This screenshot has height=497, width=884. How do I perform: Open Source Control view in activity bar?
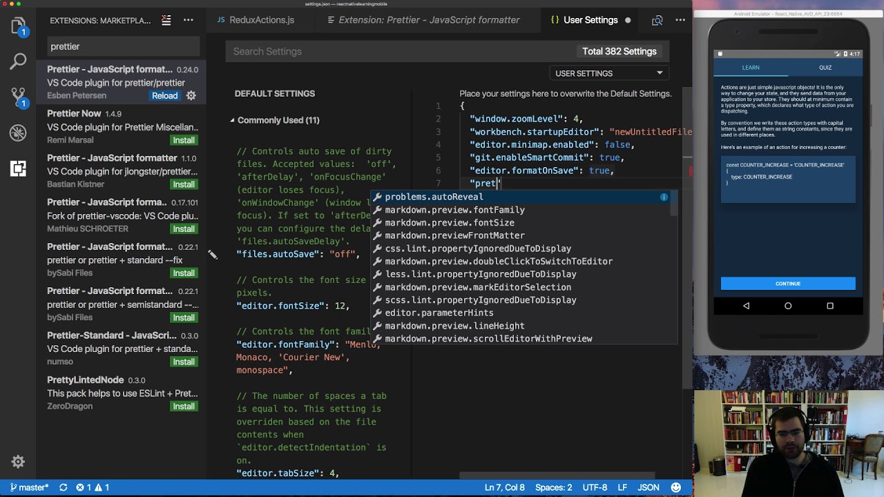(19, 97)
